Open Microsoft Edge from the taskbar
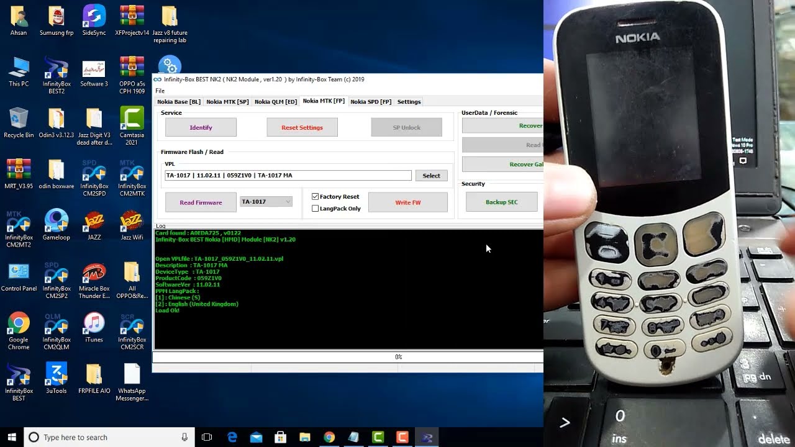 232,437
